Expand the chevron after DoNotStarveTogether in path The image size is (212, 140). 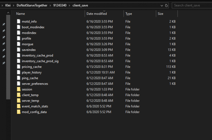[x=50, y=5]
